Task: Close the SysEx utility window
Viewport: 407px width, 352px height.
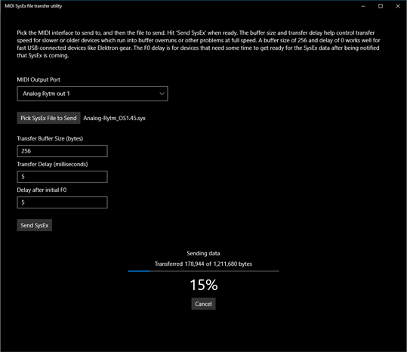Action: click(x=398, y=6)
